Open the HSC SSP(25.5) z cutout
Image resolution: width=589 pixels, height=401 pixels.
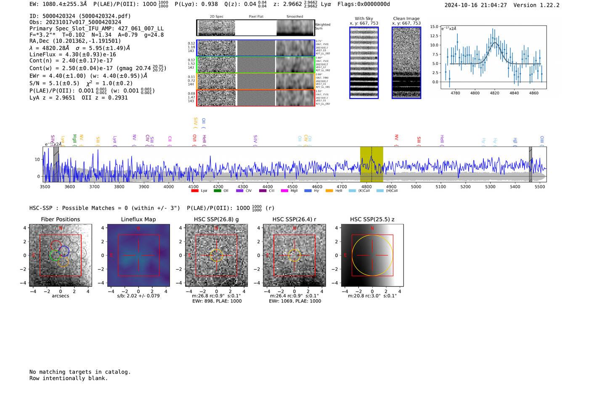[372, 255]
